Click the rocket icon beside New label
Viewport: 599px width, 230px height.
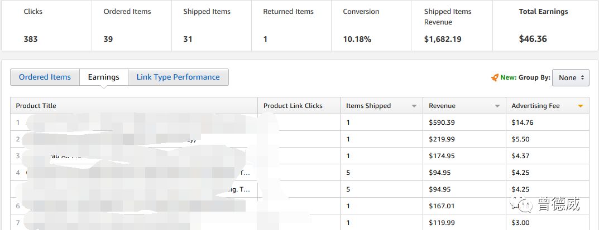[x=495, y=77]
